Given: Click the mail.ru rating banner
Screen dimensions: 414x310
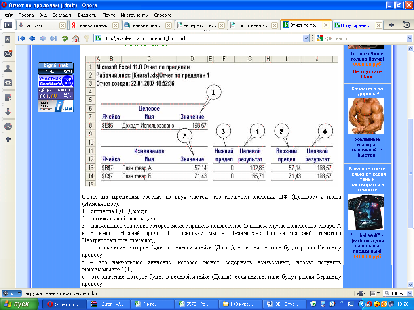Looking at the screenshot, I should coord(56,94).
